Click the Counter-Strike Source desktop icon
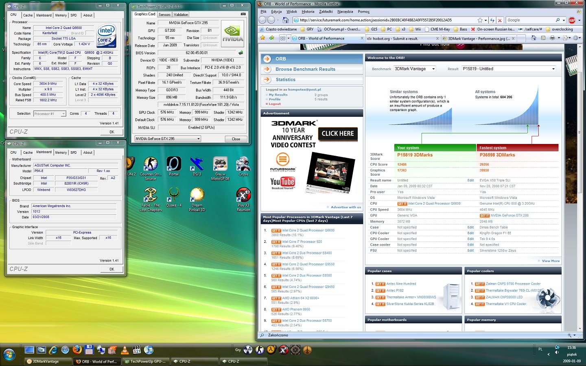The image size is (586, 366). point(151,168)
